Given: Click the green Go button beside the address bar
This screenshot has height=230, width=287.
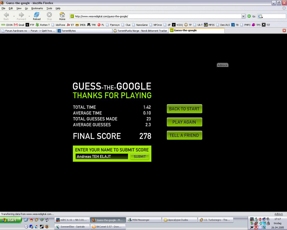Looking at the screenshot, I should coord(251,16).
